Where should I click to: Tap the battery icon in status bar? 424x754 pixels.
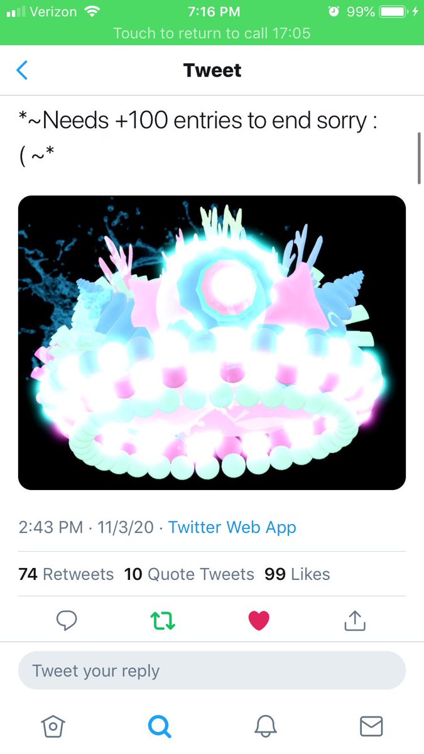[395, 12]
